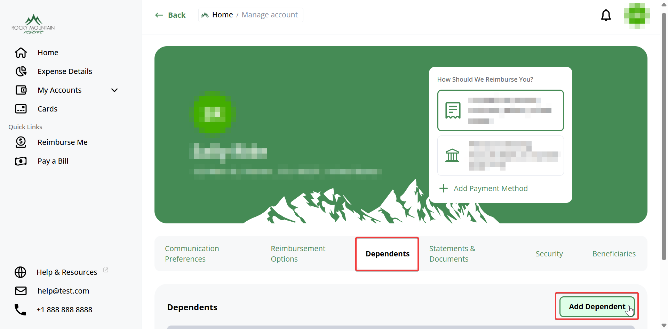Click Pay a Bill quick link
Image resolution: width=668 pixels, height=329 pixels.
[x=53, y=161]
